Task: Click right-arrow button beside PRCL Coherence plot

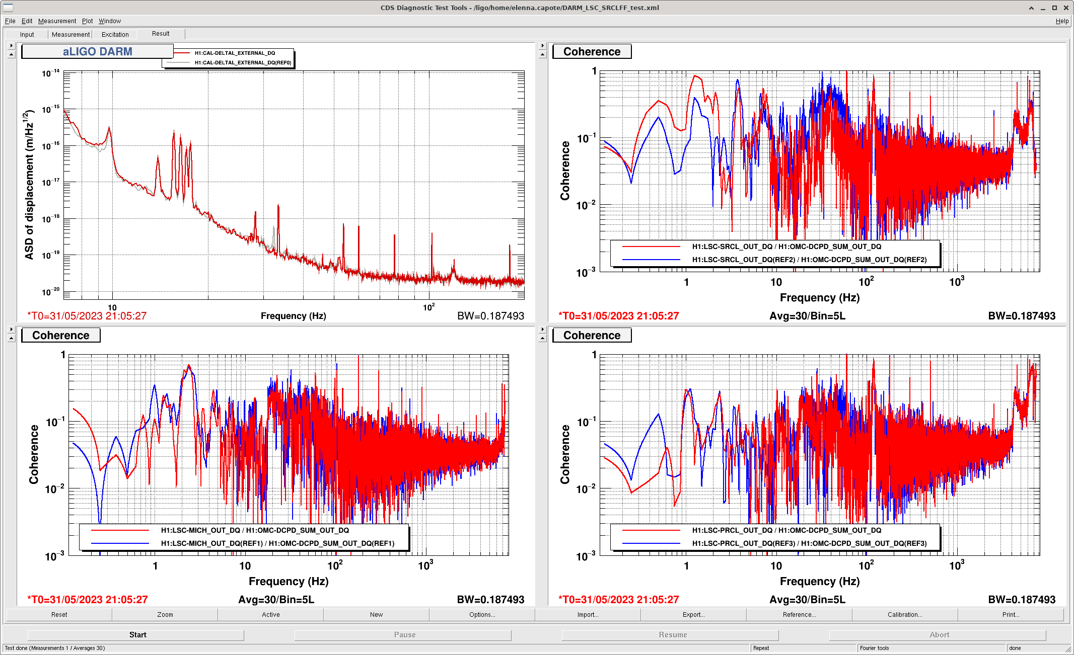Action: tap(542, 330)
